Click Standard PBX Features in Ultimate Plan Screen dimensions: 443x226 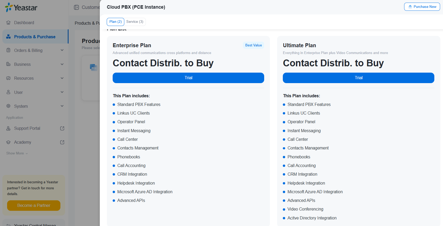point(309,105)
